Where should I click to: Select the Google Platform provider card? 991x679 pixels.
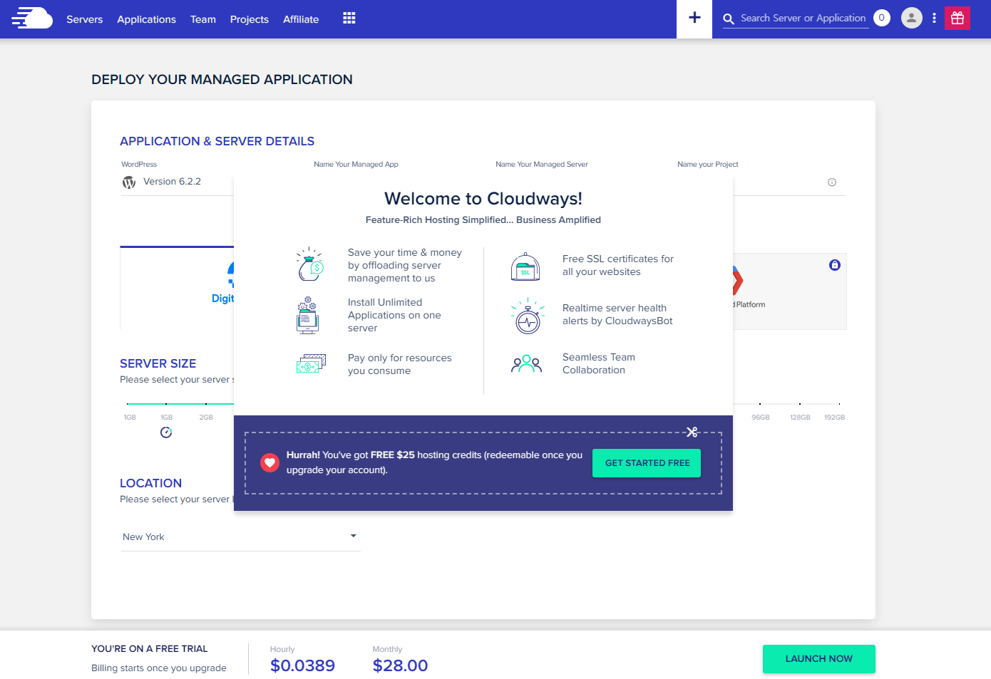click(x=789, y=291)
